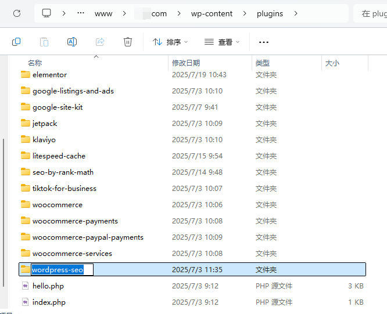Navigate to wp-content breadcrumb

tap(212, 13)
